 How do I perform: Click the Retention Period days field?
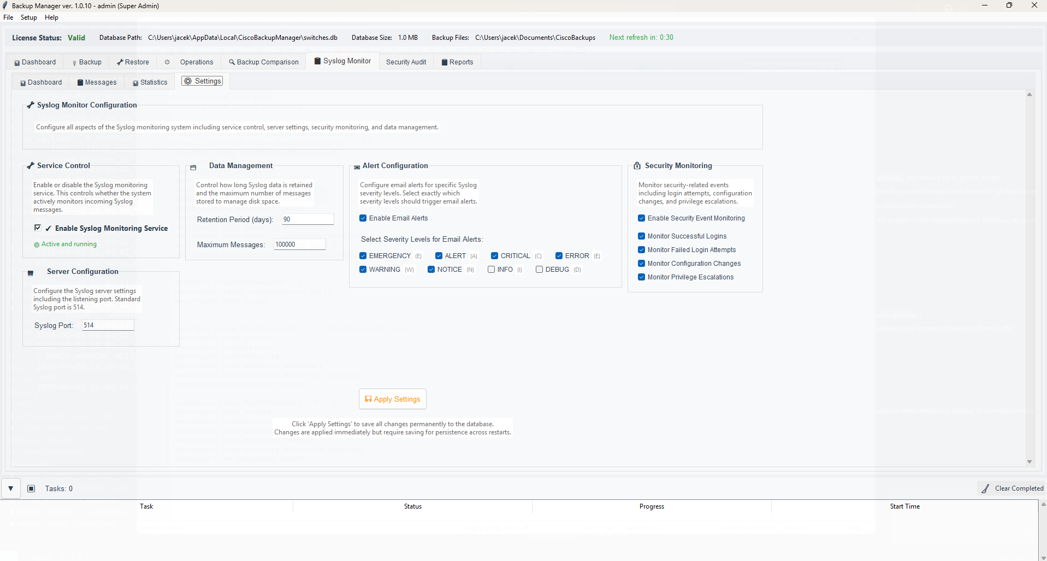pyautogui.click(x=307, y=219)
